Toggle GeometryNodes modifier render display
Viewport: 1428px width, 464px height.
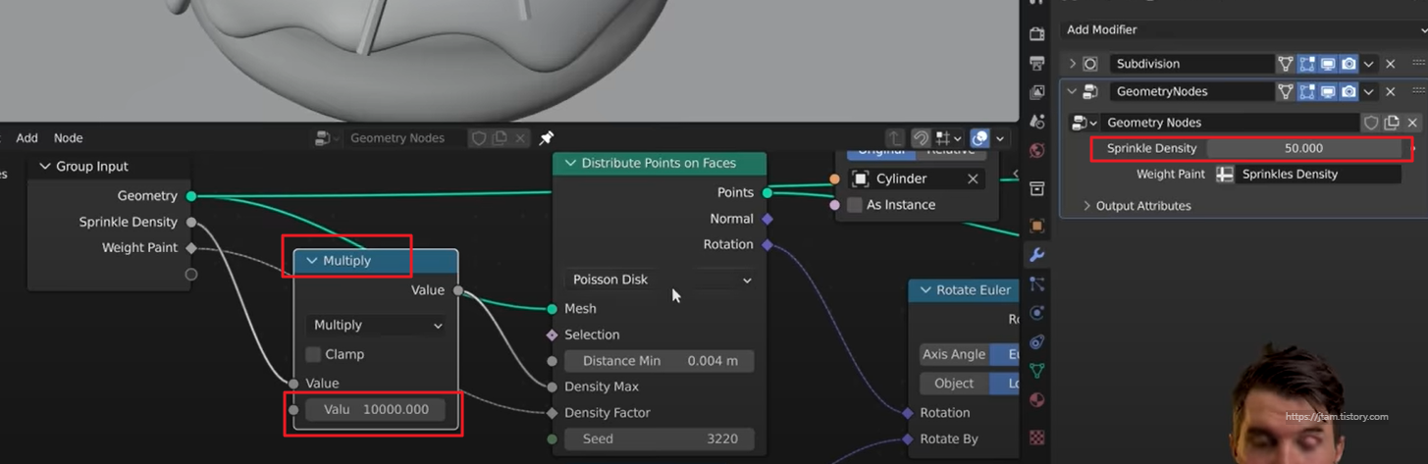tap(1349, 91)
